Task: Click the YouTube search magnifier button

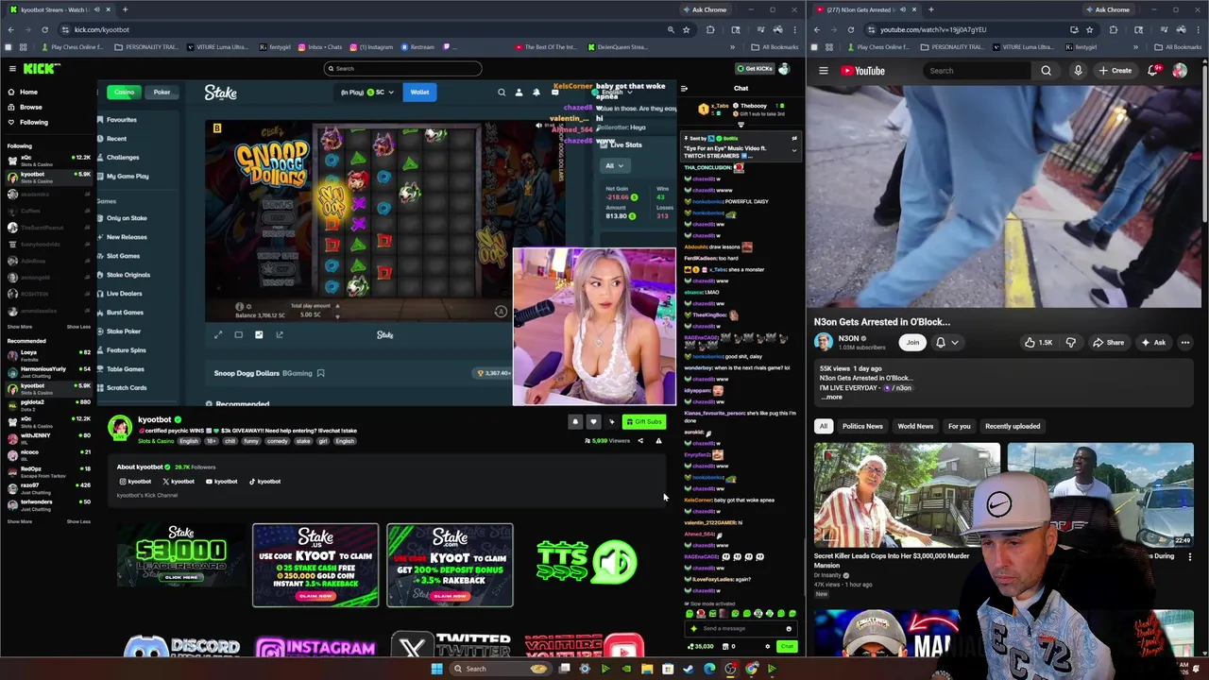Action: coord(1046,71)
